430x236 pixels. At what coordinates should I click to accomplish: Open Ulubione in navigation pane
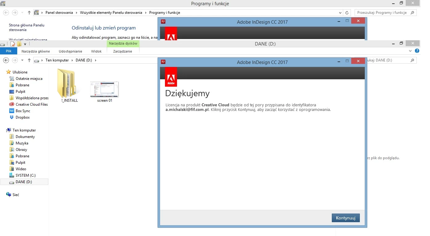click(x=20, y=72)
